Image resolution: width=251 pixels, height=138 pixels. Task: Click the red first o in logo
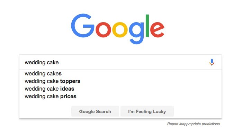[x=103, y=30]
